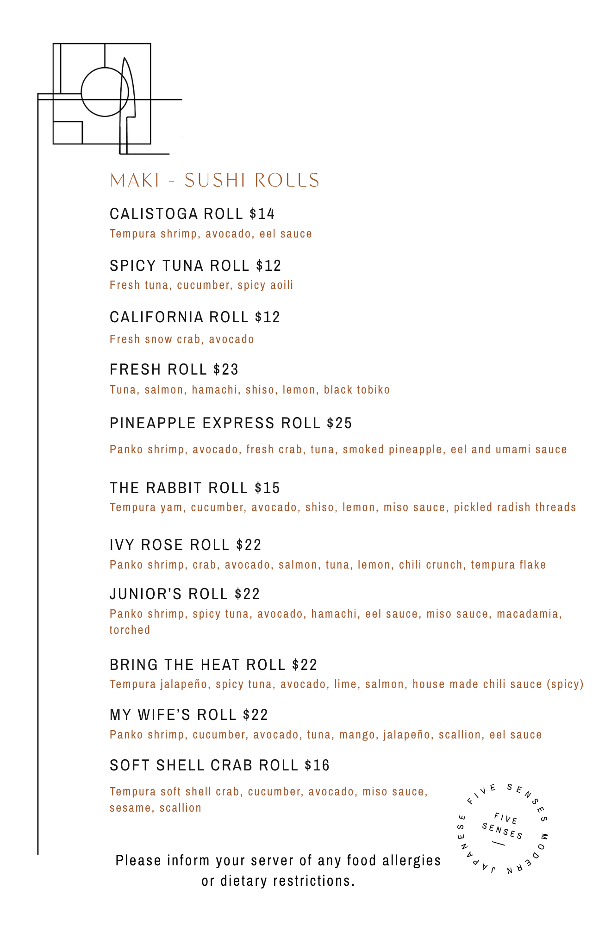Select the Pineapple Express Roll $25 title
This screenshot has width=599, height=926.
pyautogui.click(x=231, y=423)
